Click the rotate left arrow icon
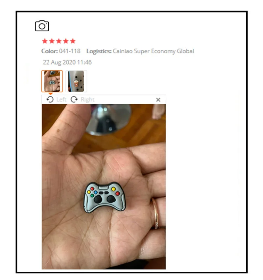 click(x=50, y=99)
